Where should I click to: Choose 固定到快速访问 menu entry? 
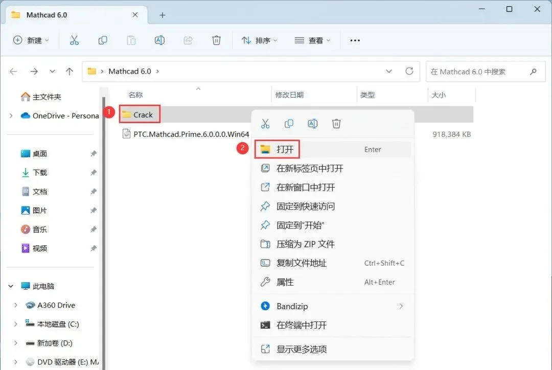[x=333, y=206]
